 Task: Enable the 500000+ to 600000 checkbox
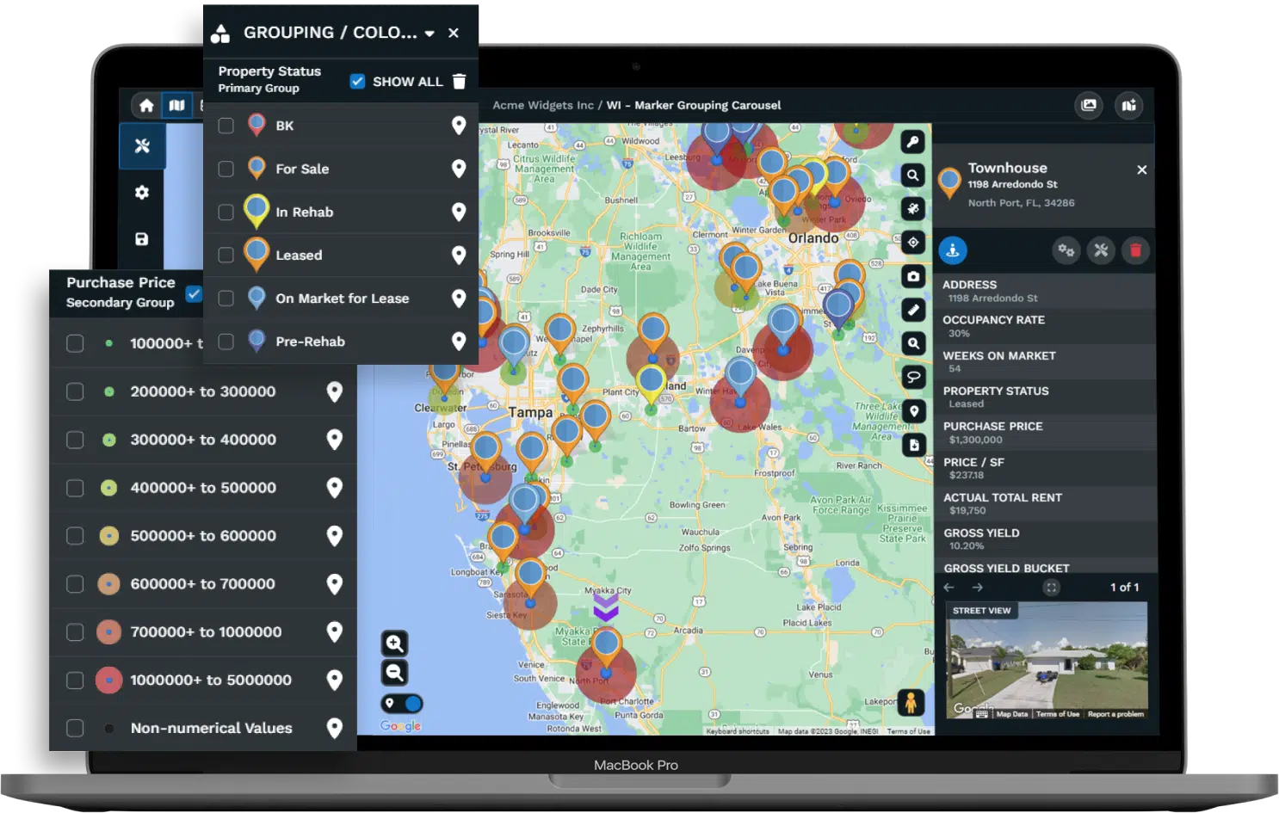76,536
